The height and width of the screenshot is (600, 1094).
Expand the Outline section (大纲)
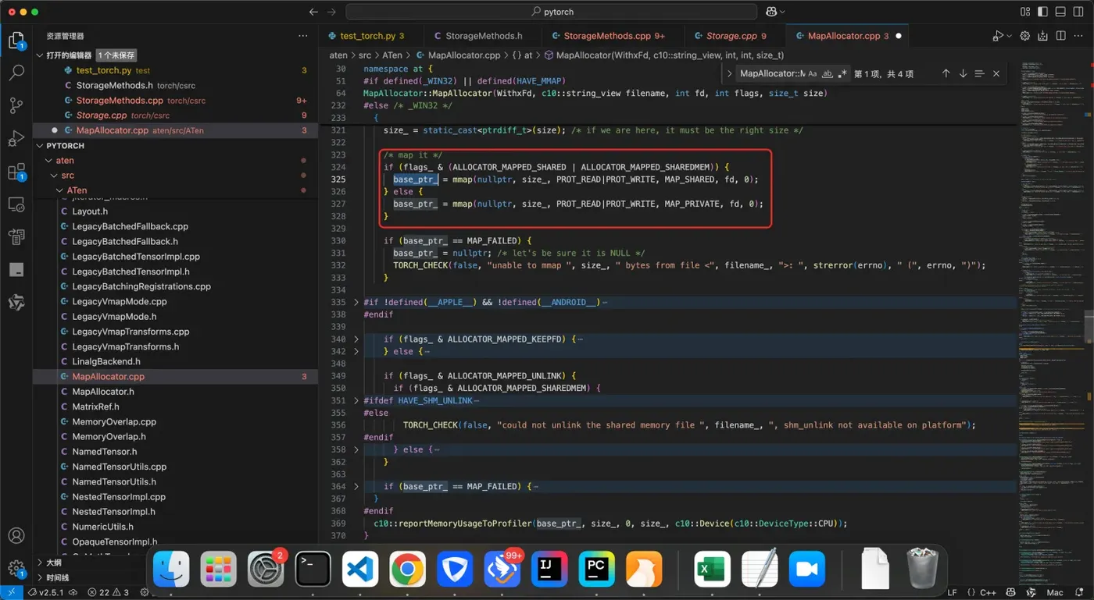[40, 563]
